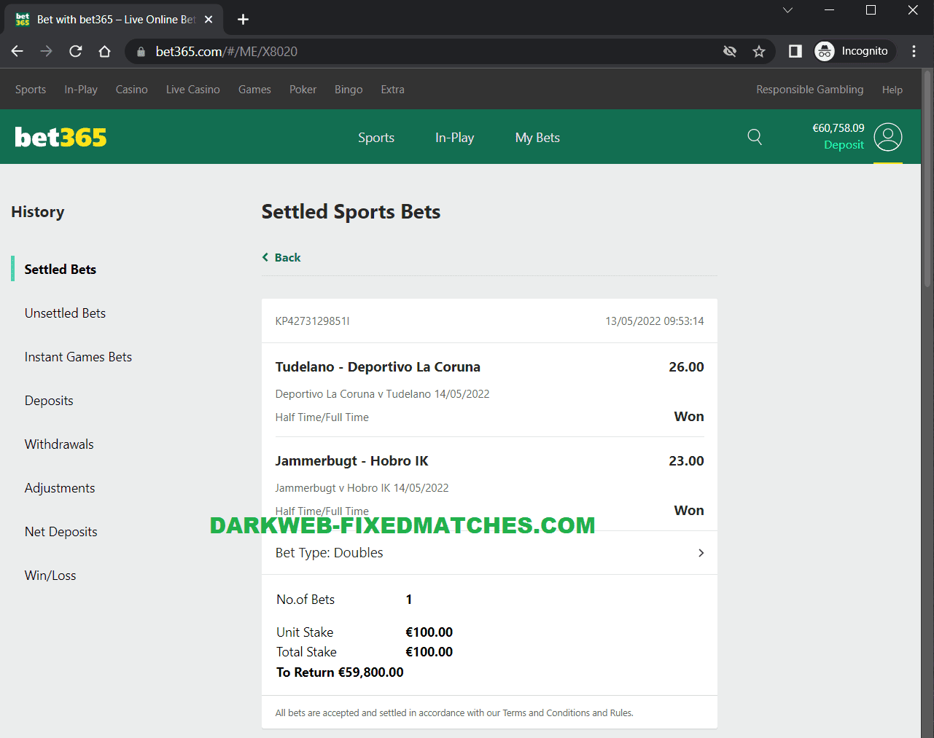Click Jammerbugt v Hobro IK fixture
The height and width of the screenshot is (738, 934).
362,488
